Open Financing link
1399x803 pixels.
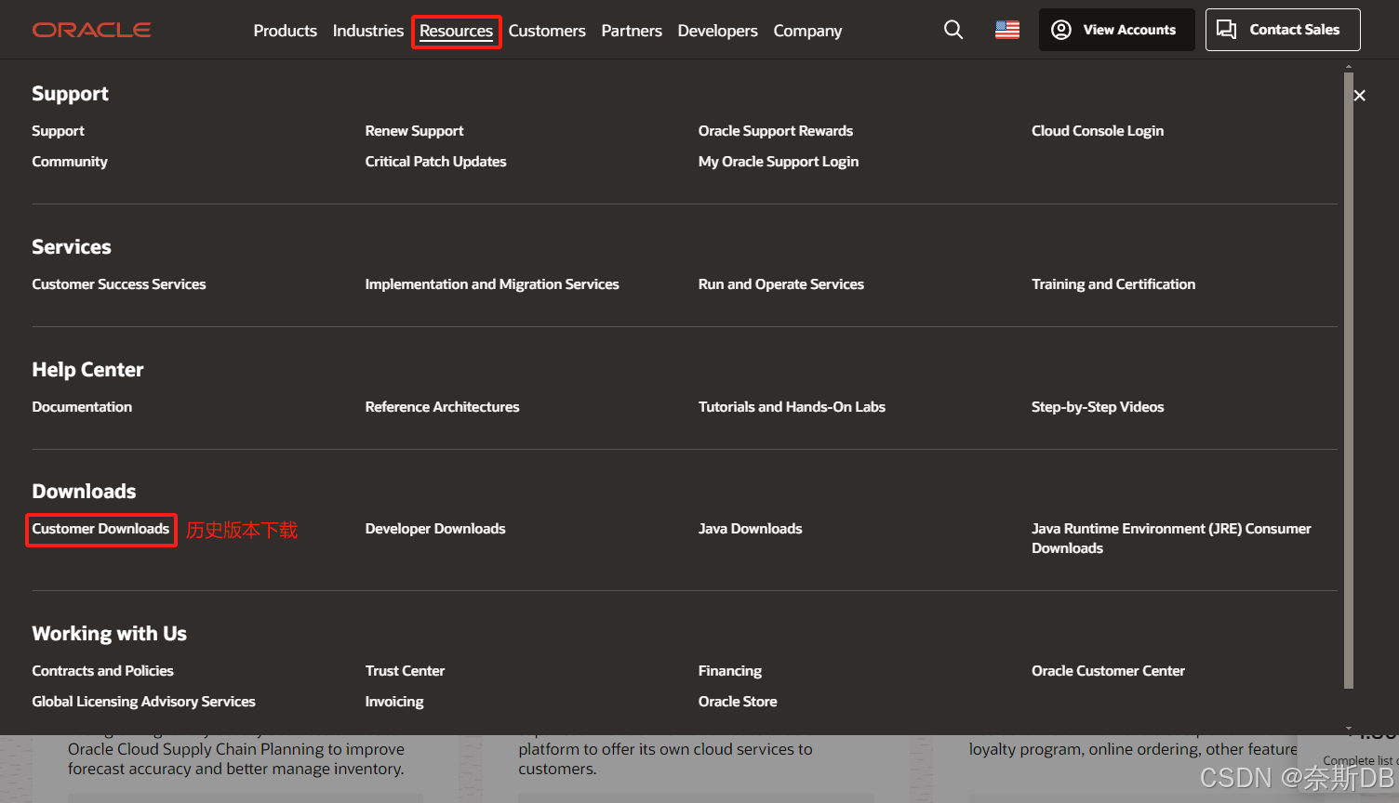tap(730, 671)
